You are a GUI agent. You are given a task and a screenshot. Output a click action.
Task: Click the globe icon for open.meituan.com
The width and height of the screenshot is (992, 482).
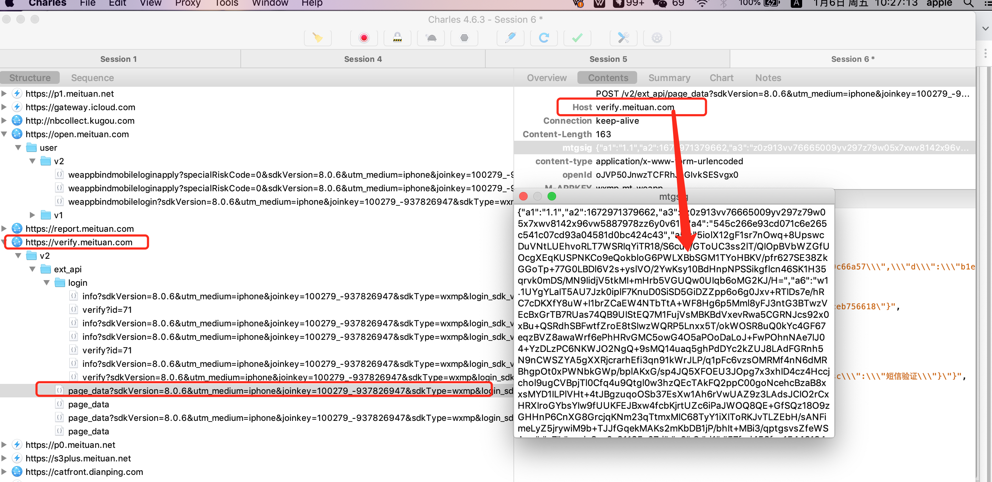click(x=17, y=134)
